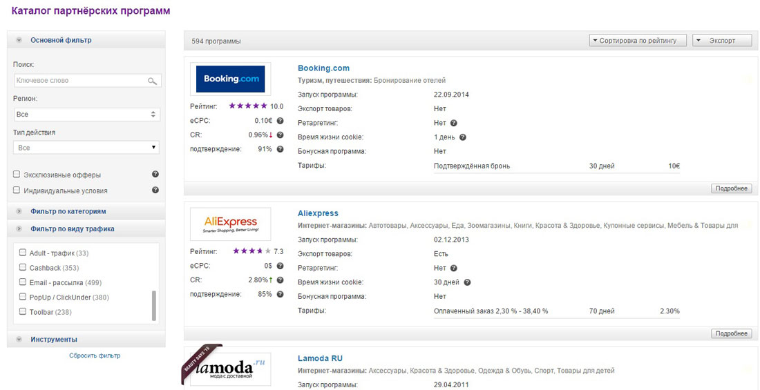Click the Каталог партнёрских программ heading
760x390 pixels.
tap(91, 10)
